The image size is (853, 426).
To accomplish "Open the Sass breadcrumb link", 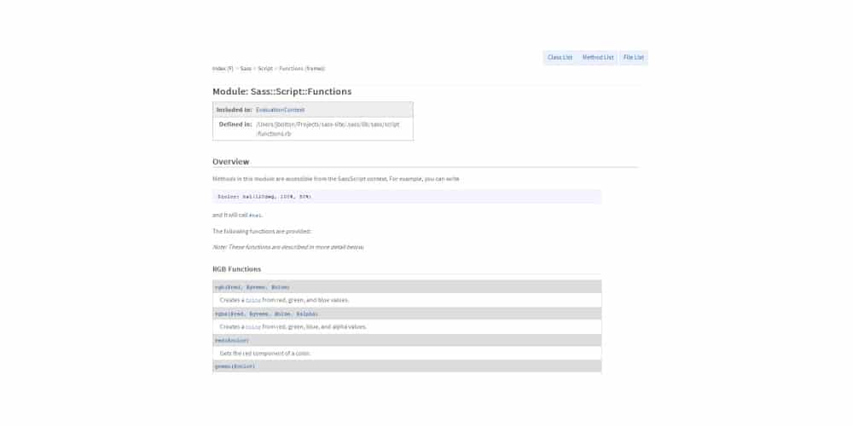I will pyautogui.click(x=246, y=68).
